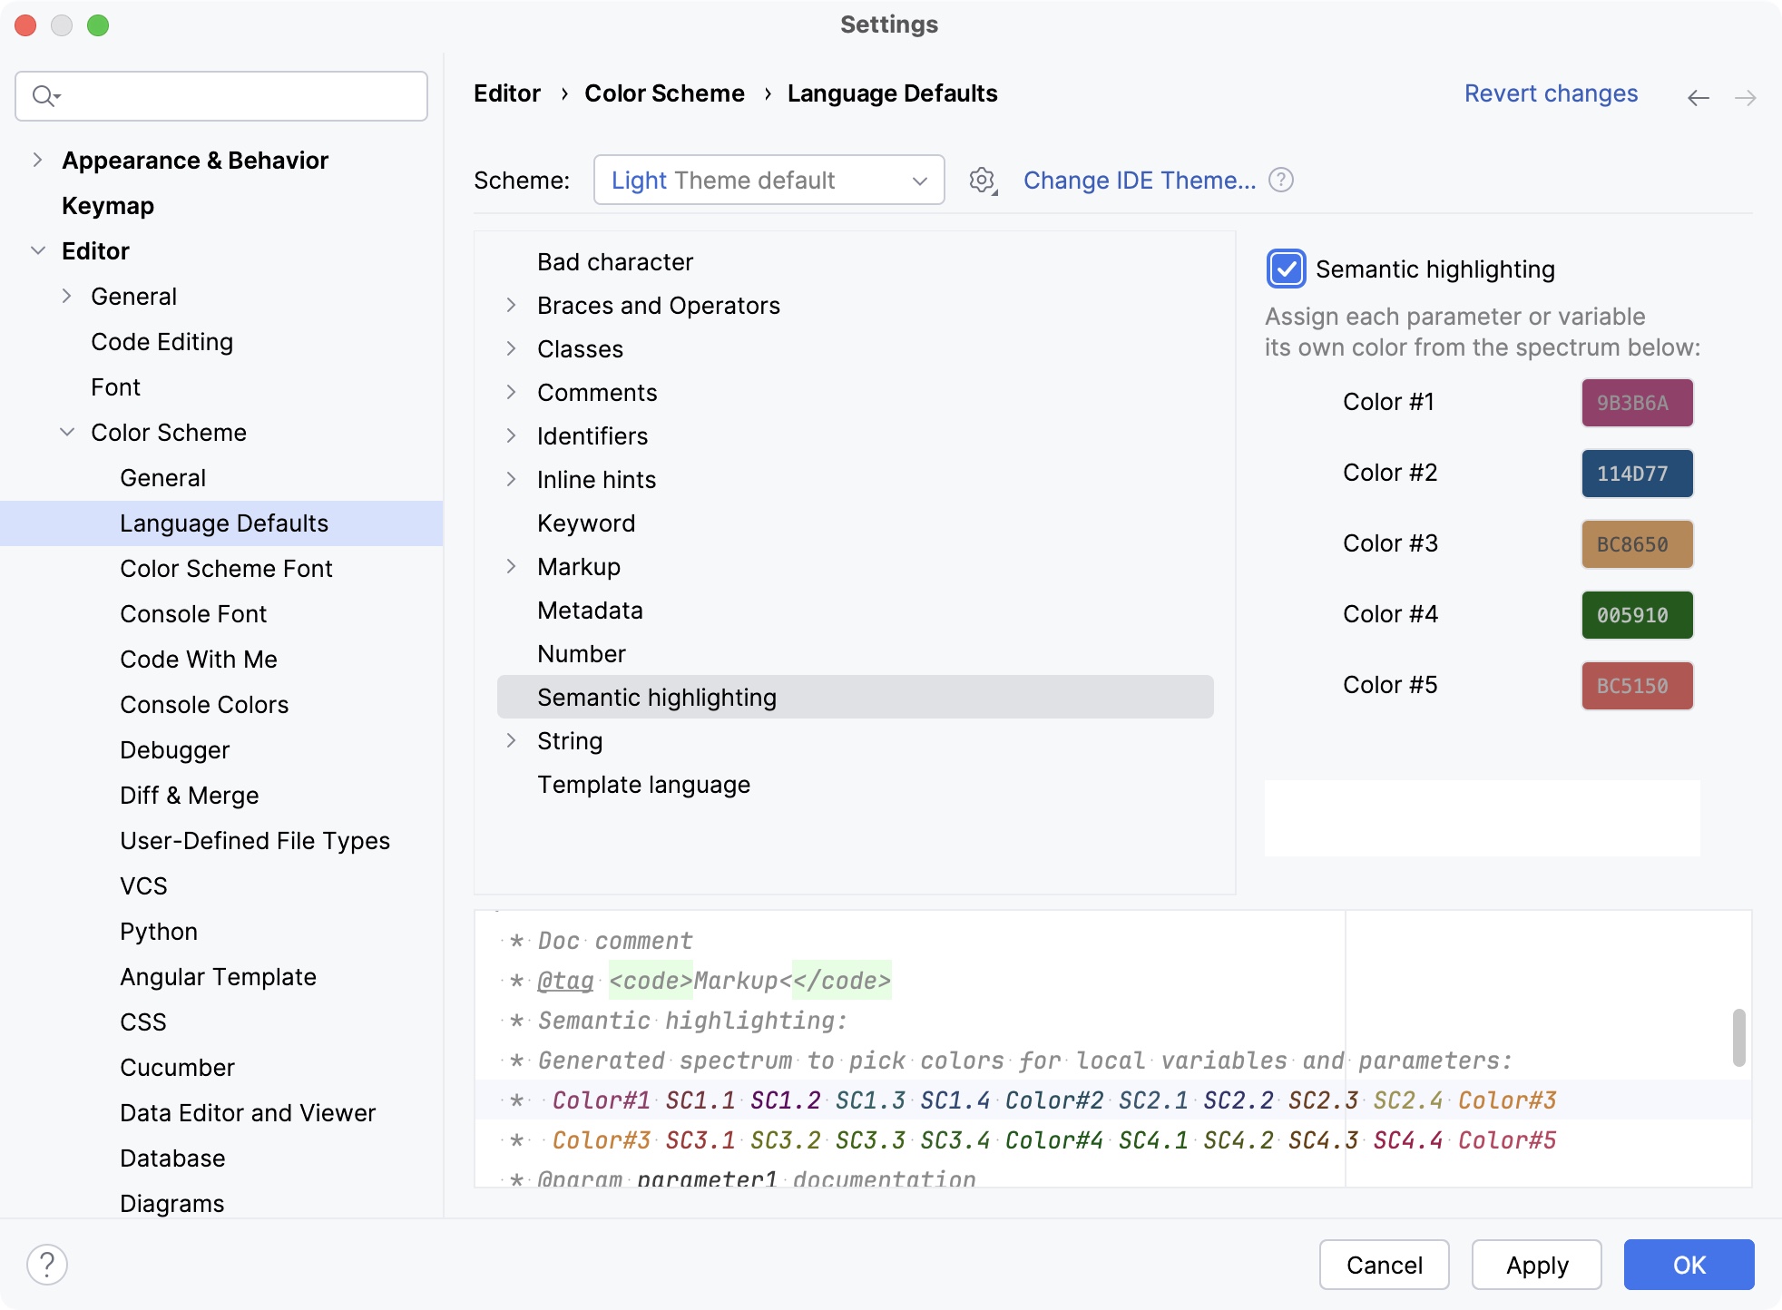
Task: Expand the Comments tree node
Action: [x=513, y=392]
